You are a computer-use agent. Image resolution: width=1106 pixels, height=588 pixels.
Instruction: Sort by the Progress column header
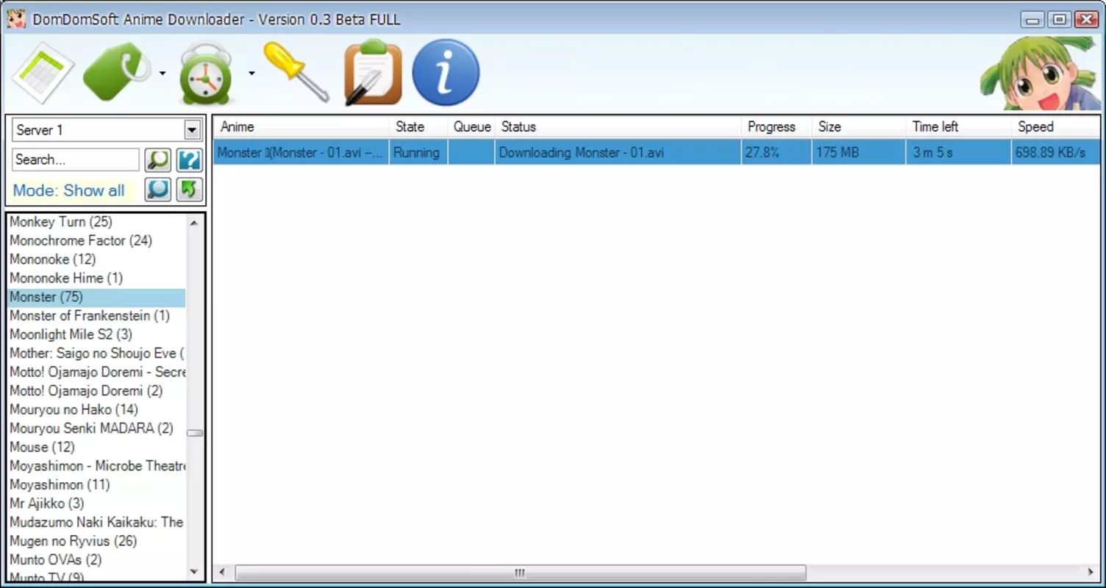[x=776, y=126]
